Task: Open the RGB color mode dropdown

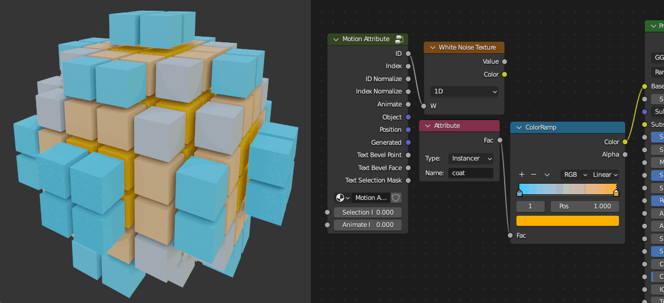Action: 574,175
